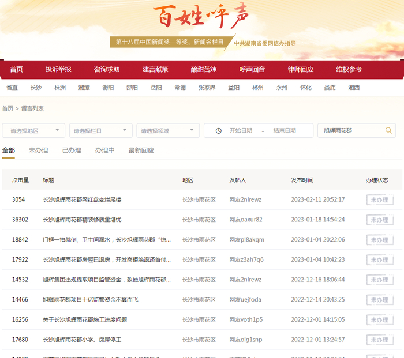Go to 首页 in the red navigation bar
Screen dimensions: 404x358
[x=16, y=70]
